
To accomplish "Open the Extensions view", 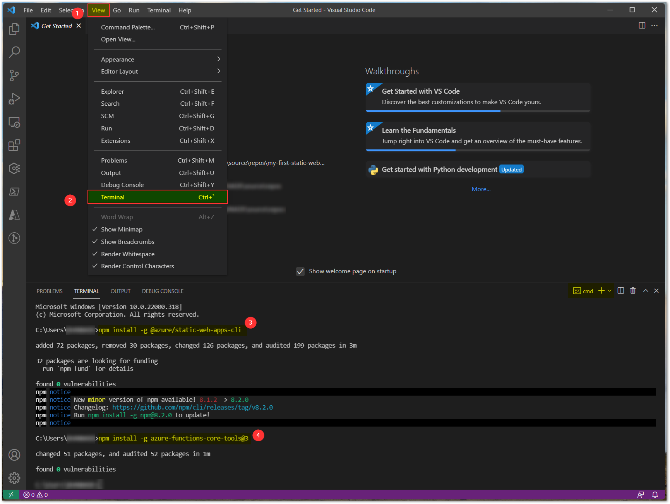I will click(x=14, y=146).
